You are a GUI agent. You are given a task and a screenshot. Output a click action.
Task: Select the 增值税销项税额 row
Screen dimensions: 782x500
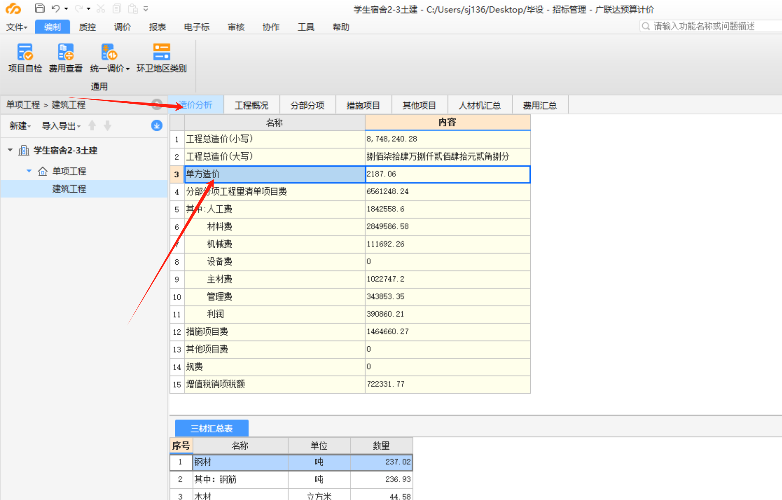[350, 384]
